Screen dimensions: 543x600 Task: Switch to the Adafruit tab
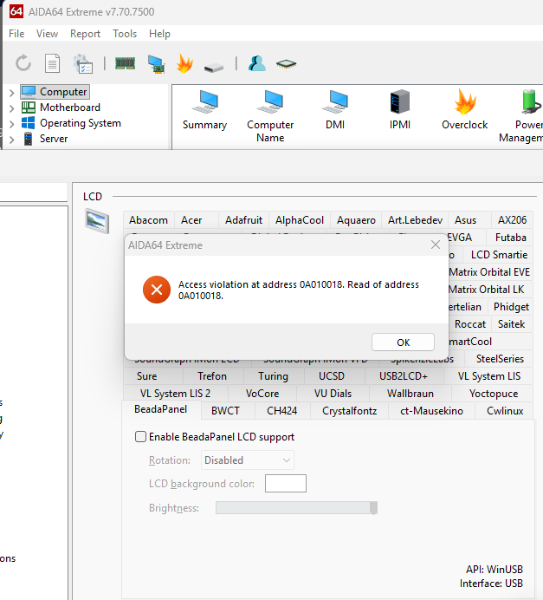pos(243,220)
